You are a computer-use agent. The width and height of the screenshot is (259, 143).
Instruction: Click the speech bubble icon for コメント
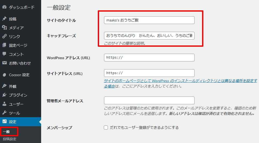4,54
